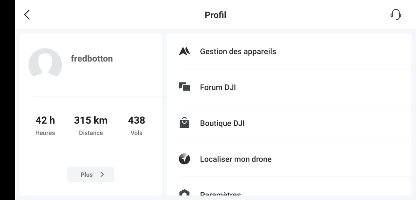This screenshot has width=416, height=200.
Task: Select the fredbotton username
Action: click(92, 58)
